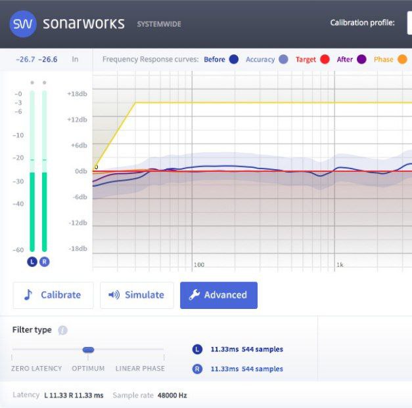
Task: Select the Optimum filter label
Action: point(88,369)
